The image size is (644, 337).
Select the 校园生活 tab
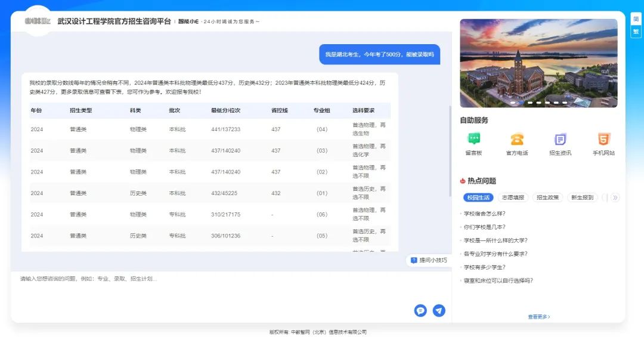[x=478, y=197]
